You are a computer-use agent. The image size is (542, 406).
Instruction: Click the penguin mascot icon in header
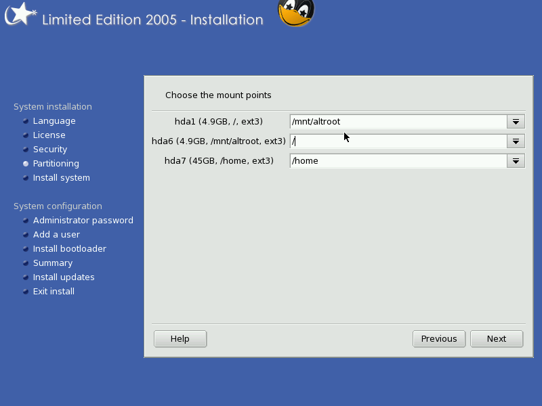pyautogui.click(x=296, y=13)
